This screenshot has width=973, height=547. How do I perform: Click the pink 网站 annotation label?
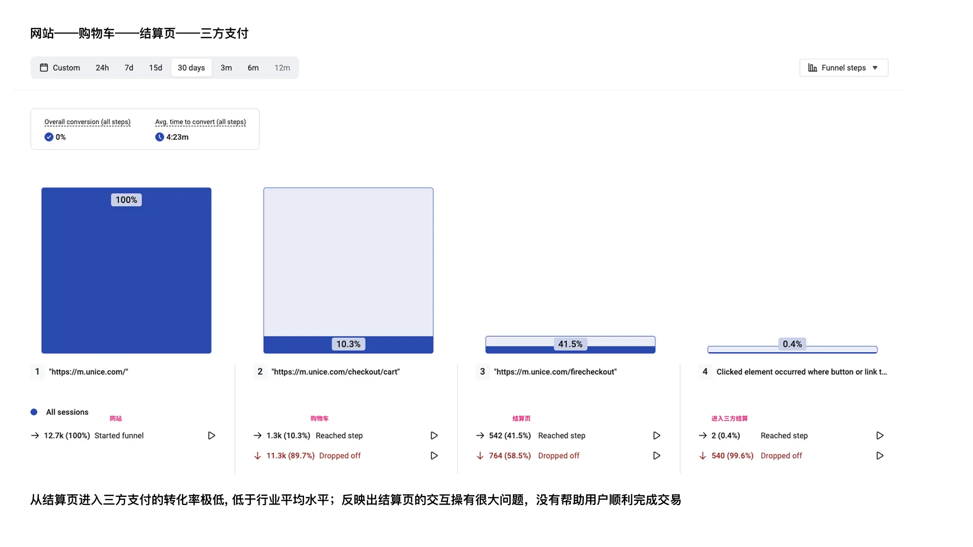[116, 419]
